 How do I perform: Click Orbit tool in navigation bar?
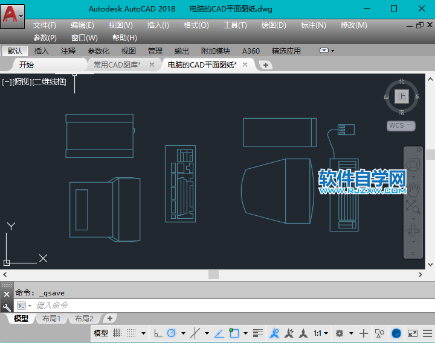point(413,230)
